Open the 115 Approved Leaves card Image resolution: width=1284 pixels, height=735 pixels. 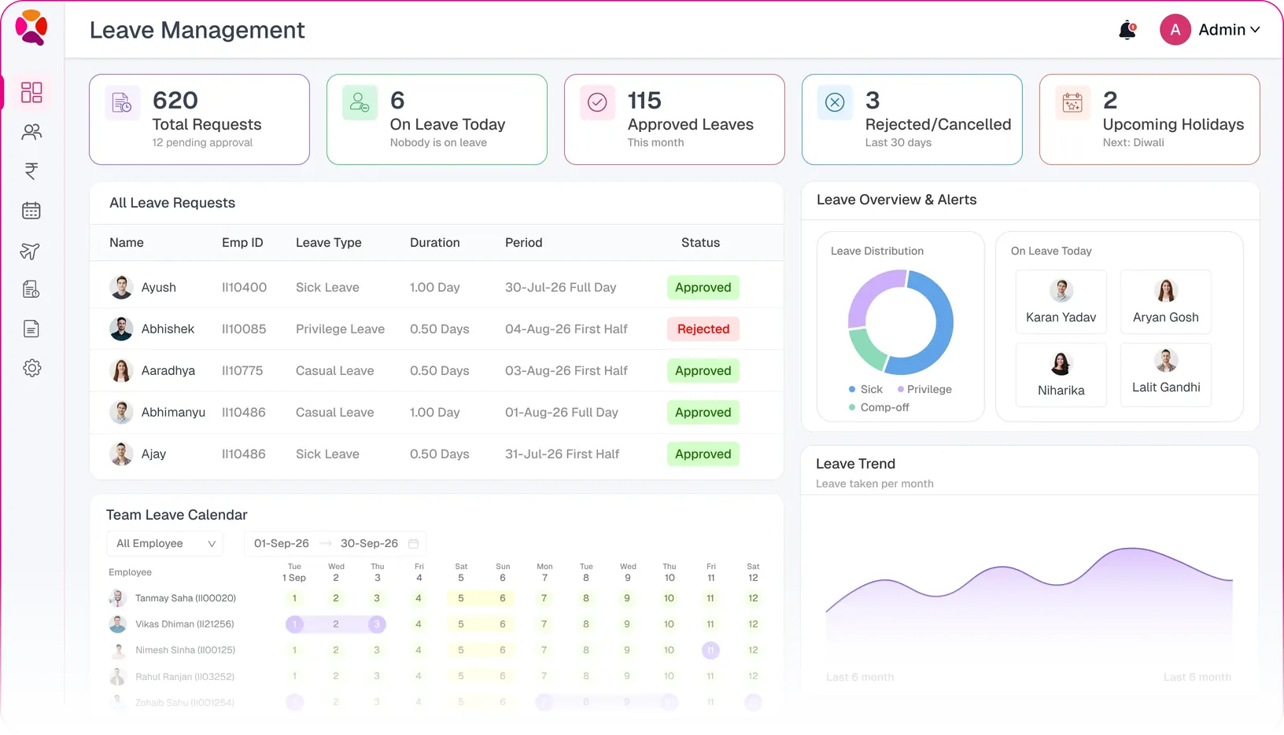coord(674,119)
